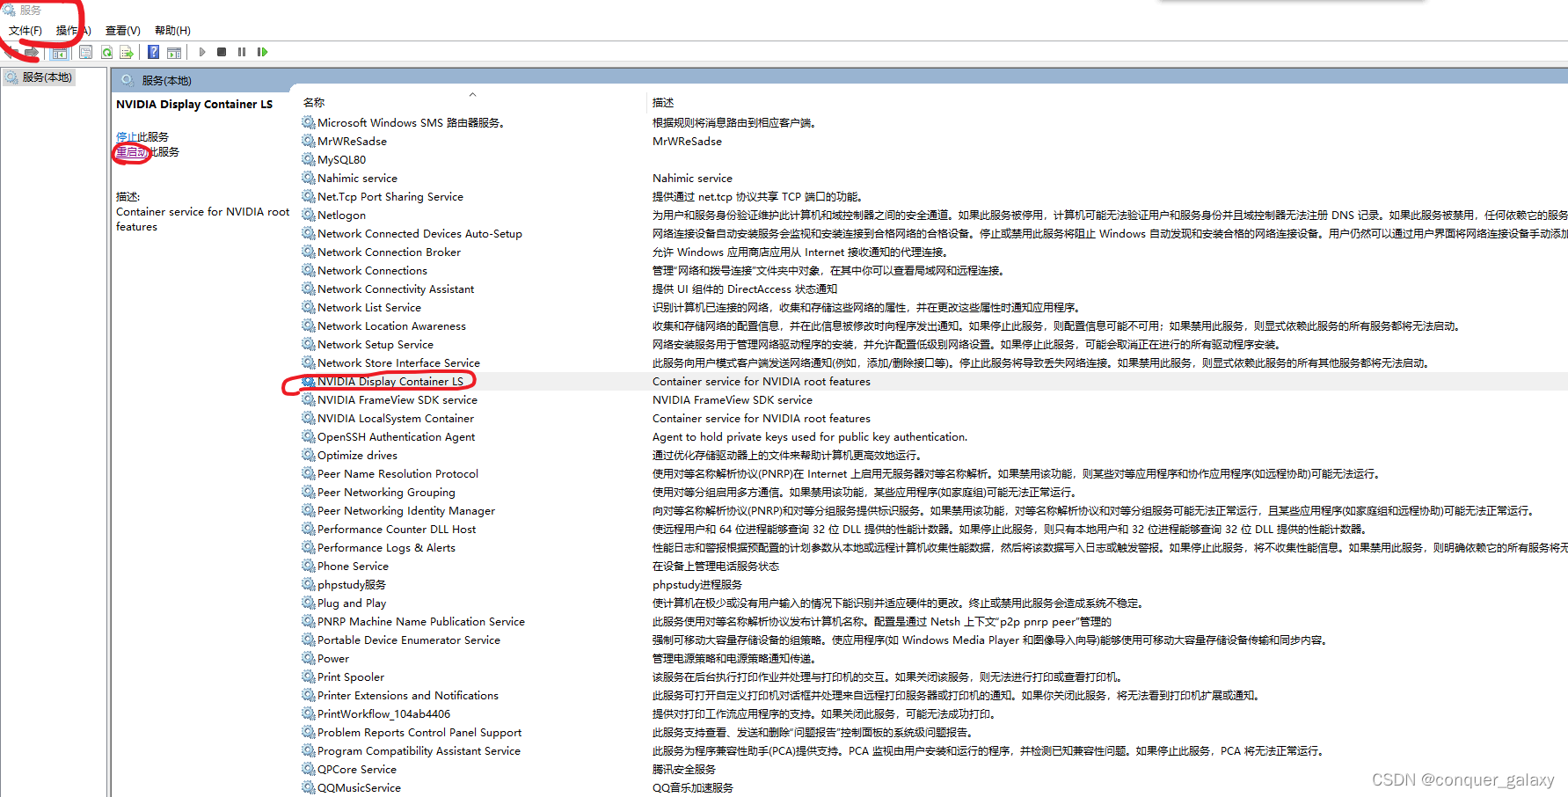Open the 查看(V) menu
Viewport: 1568px width, 797px height.
click(x=122, y=30)
